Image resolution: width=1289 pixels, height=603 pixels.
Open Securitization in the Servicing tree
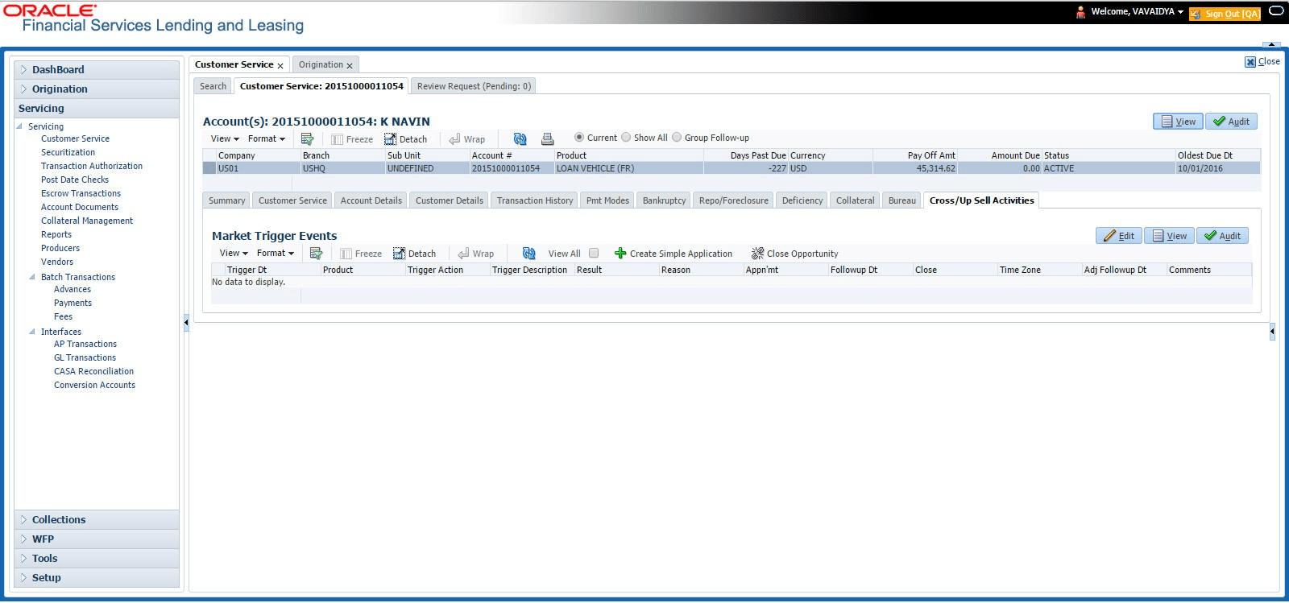pyautogui.click(x=68, y=152)
